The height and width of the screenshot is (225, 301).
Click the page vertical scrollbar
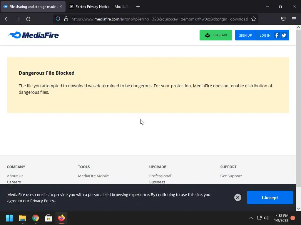(298, 108)
